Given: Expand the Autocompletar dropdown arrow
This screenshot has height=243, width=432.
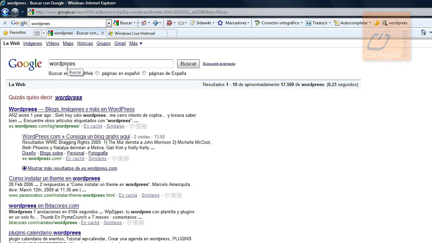Looking at the screenshot, I should tap(370, 23).
